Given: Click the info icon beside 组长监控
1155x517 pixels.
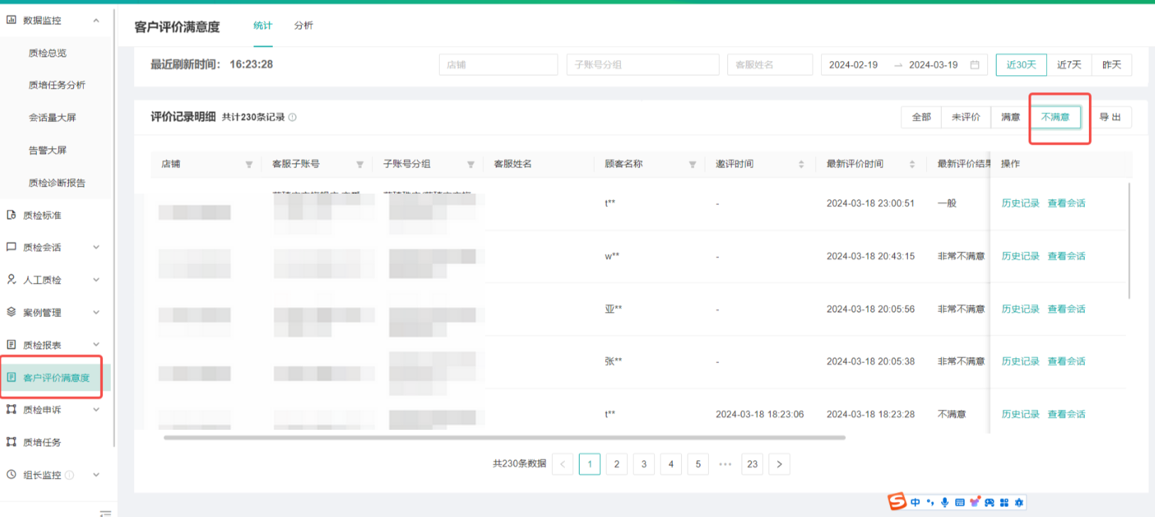Looking at the screenshot, I should (x=70, y=475).
